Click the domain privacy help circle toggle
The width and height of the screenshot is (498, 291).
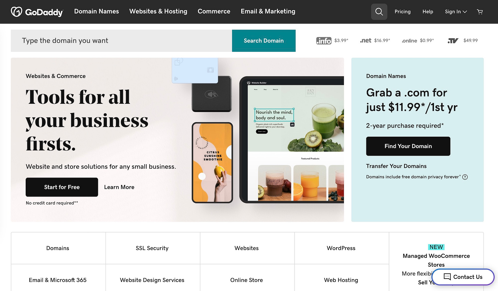point(465,177)
